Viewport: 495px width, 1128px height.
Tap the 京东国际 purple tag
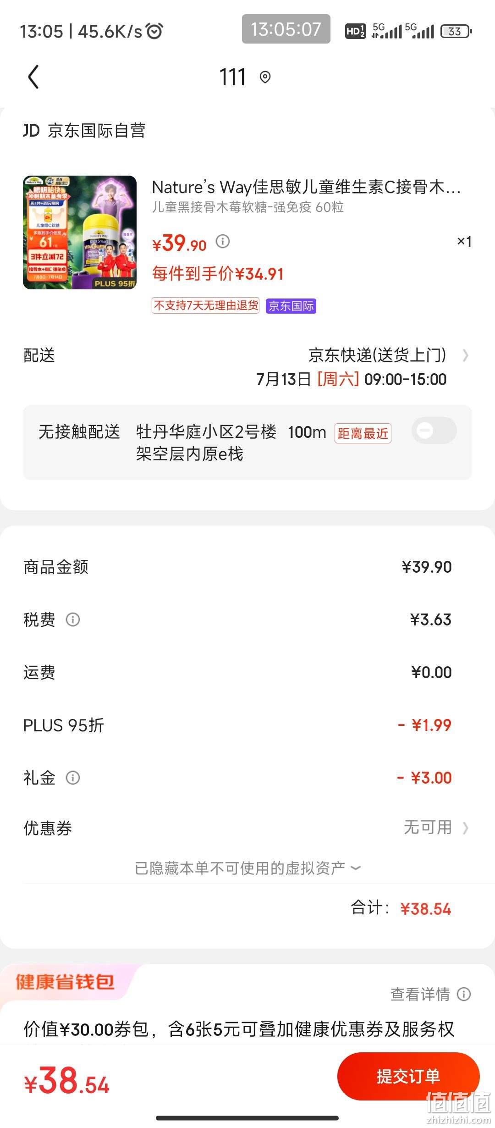point(291,306)
